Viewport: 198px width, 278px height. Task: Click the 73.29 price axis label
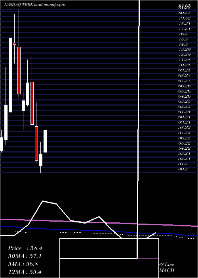click(x=185, y=50)
